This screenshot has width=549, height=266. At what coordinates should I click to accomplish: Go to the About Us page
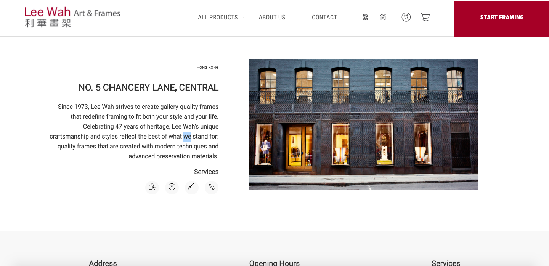[272, 17]
